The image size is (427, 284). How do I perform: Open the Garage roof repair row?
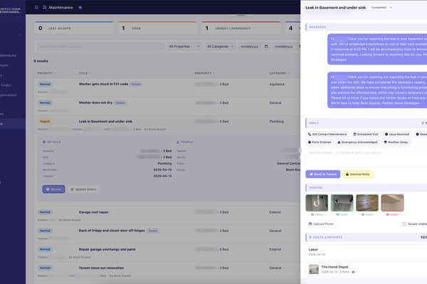167,216
